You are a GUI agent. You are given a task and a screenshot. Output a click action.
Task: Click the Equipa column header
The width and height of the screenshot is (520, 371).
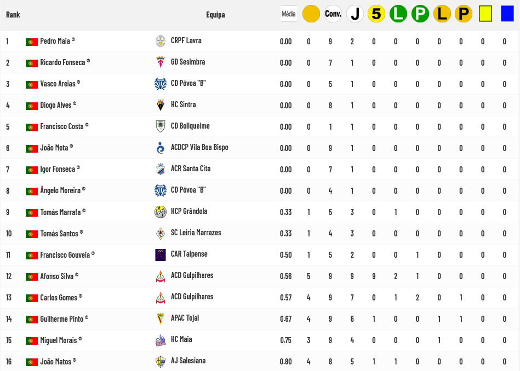(x=215, y=15)
